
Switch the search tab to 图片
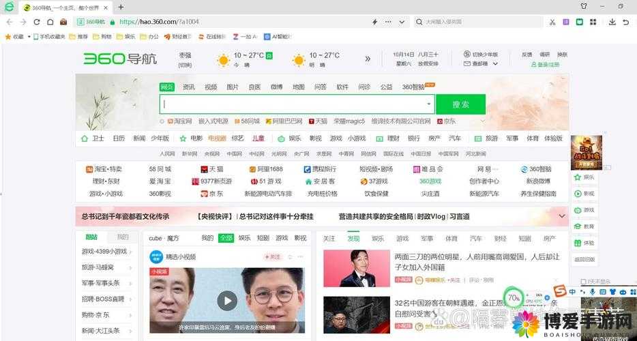coord(233,87)
